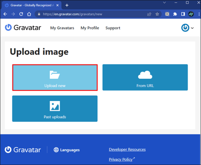This screenshot has height=165, width=201.
Task: Open Developer Resources link
Action: tap(127, 149)
